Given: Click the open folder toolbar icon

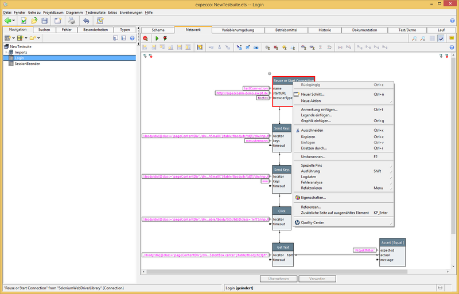Looking at the screenshot, I should coord(34,21).
